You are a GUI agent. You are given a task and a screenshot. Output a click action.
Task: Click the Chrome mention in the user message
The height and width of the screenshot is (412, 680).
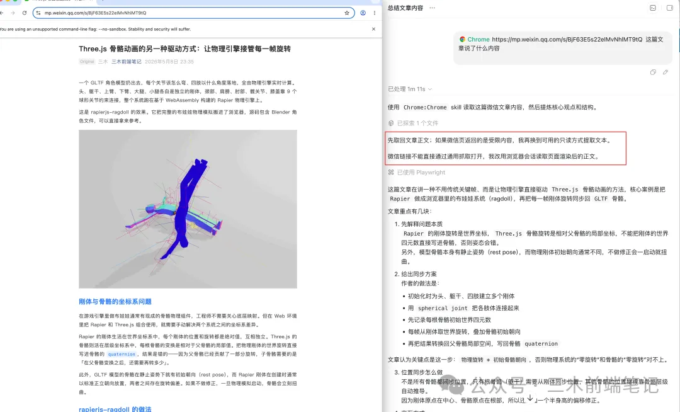pos(475,40)
